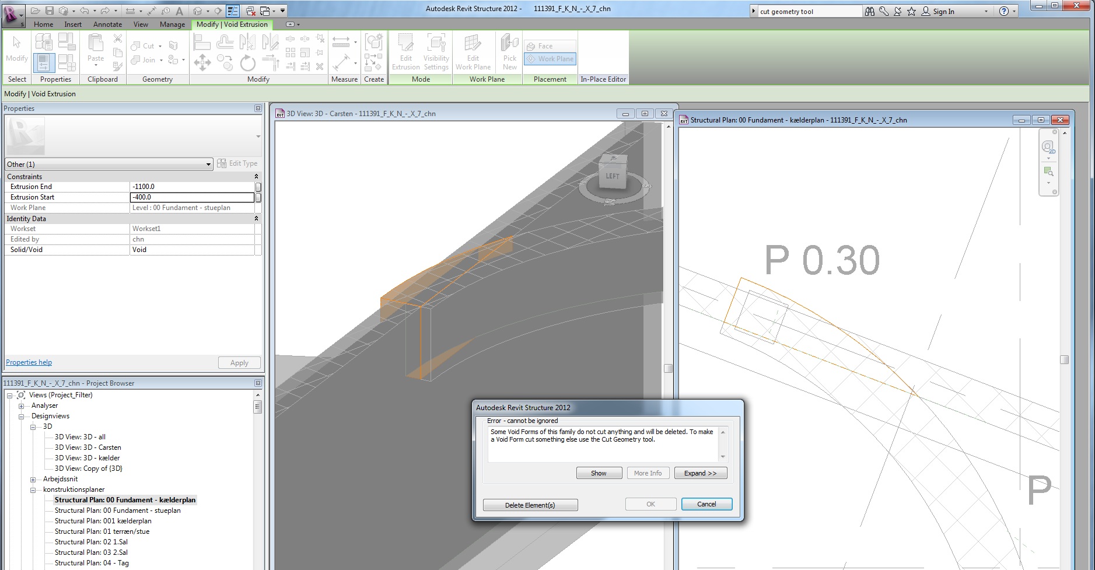Save the project with the floppy disk icon

(x=50, y=11)
